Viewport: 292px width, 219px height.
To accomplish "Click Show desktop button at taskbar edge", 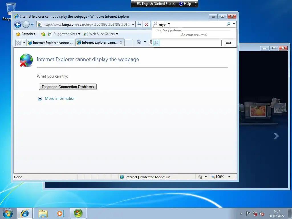I will pos(290,213).
